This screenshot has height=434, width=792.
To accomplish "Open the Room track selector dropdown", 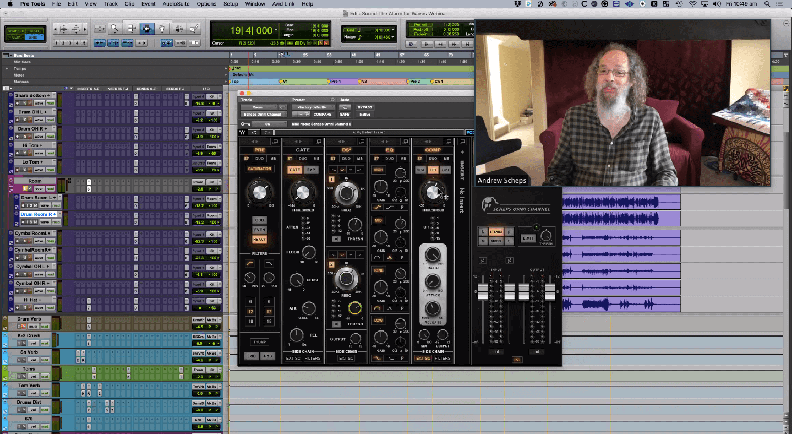I will click(259, 107).
